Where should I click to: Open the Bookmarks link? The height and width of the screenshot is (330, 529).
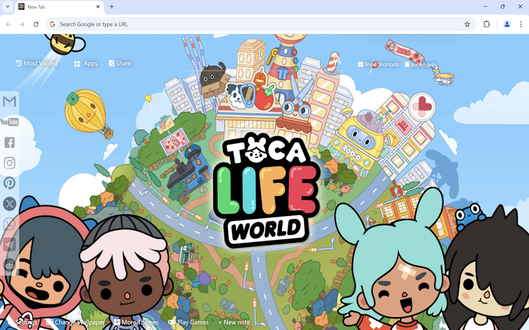click(x=421, y=65)
